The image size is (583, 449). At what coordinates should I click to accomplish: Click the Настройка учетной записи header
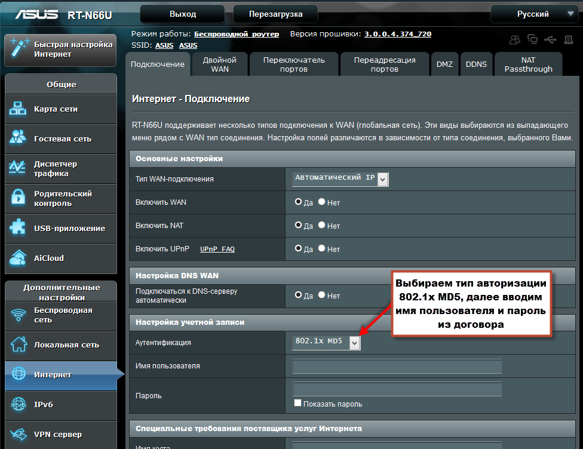tap(352, 322)
